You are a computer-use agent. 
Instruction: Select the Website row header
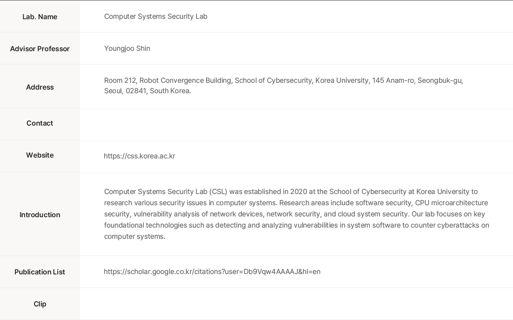40,155
